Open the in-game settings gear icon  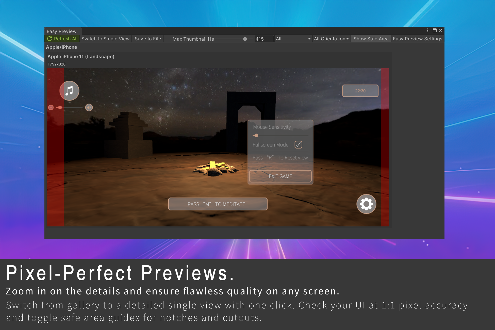coord(366,204)
